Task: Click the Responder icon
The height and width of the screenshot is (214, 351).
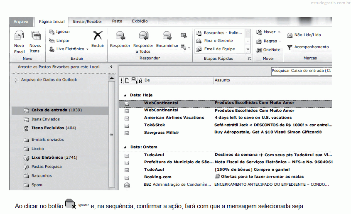Action: coord(120,36)
